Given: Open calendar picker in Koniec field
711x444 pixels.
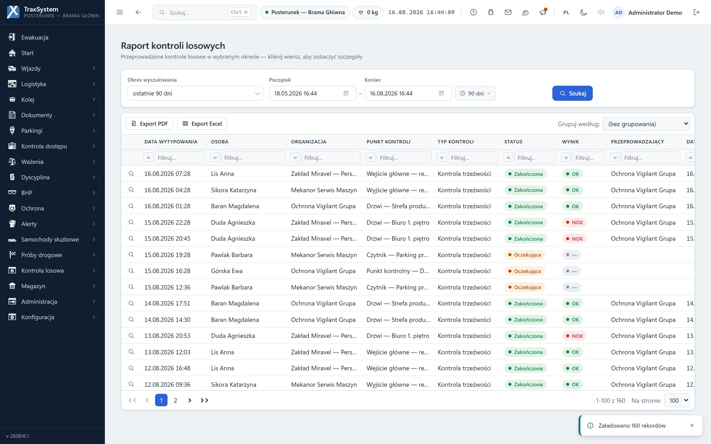Looking at the screenshot, I should [x=441, y=93].
